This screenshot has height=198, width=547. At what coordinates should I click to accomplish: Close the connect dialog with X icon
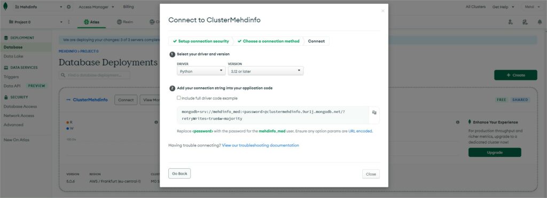click(x=382, y=11)
